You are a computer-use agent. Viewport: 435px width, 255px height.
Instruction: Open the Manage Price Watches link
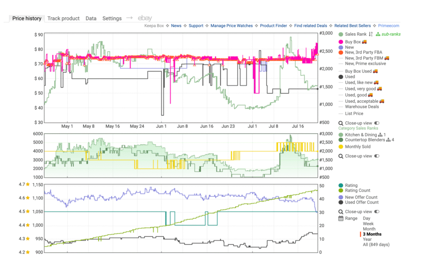[232, 25]
